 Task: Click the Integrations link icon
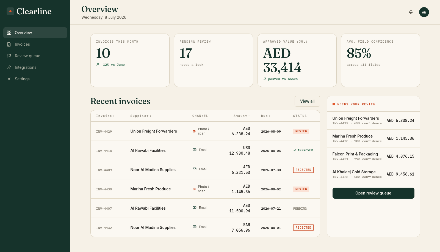[x=9, y=67]
